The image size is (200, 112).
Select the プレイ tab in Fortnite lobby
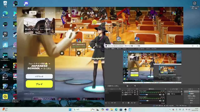(x=32, y=13)
